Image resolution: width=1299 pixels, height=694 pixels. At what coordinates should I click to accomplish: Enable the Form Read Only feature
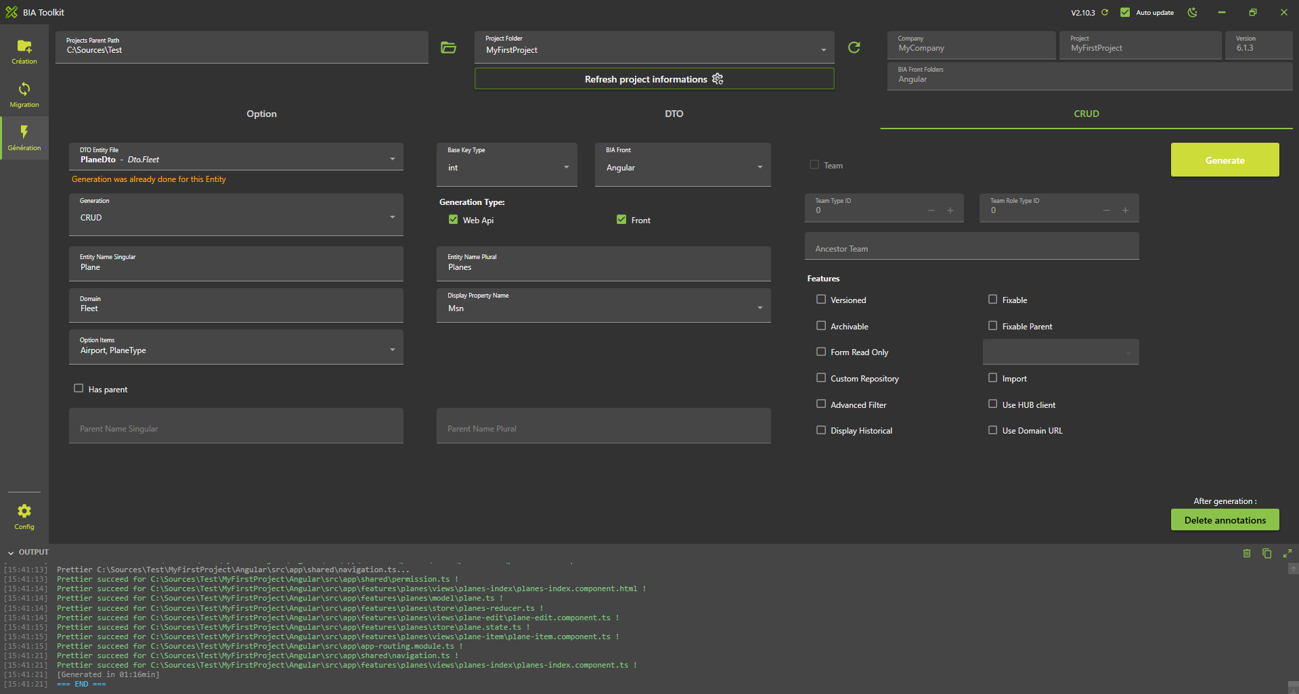tap(821, 352)
